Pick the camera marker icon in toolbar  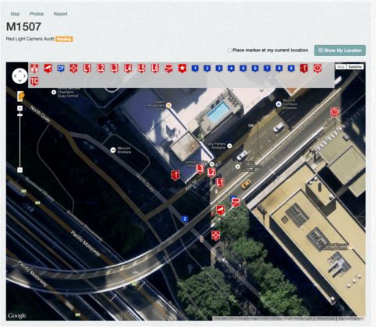48,69
